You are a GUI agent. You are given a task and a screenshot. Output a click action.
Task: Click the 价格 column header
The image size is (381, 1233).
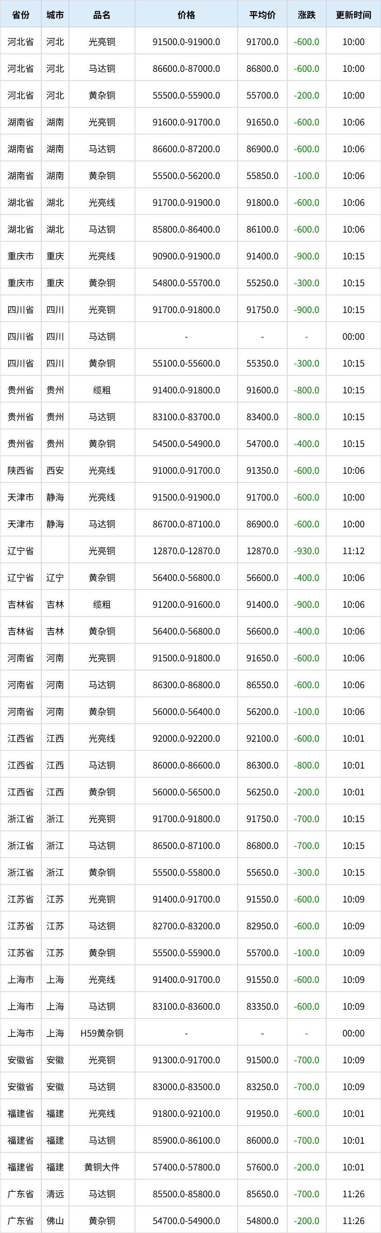(186, 15)
